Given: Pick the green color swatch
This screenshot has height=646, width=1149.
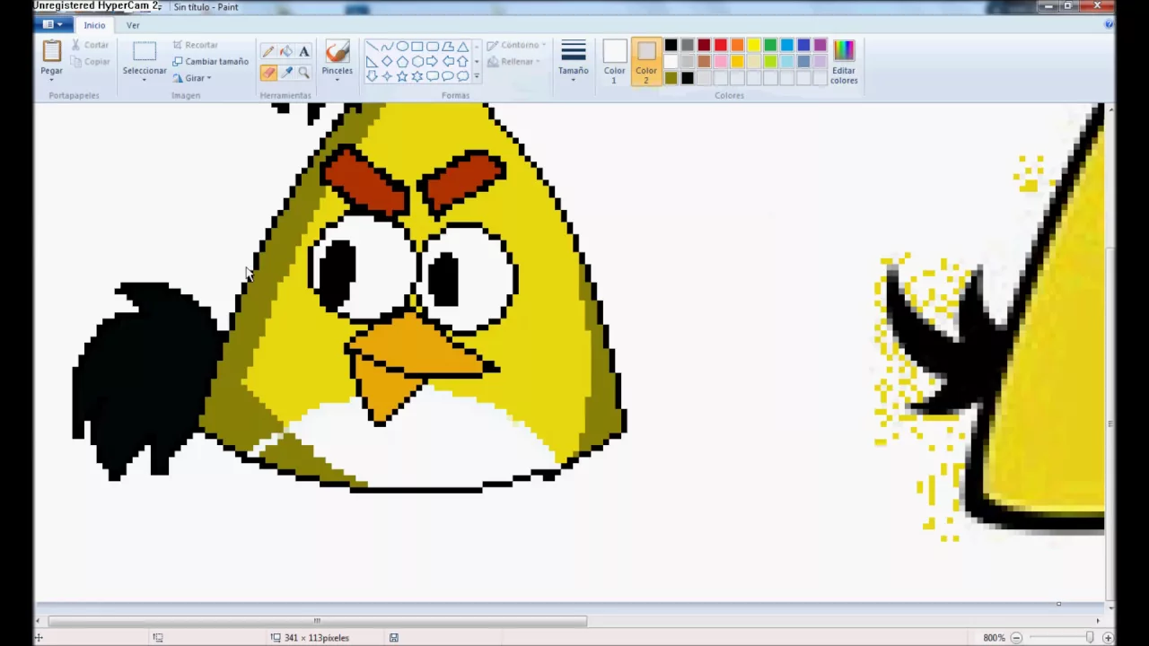Looking at the screenshot, I should [x=770, y=46].
